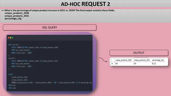Click the unique_products_2021 column header
Viewport: 171px width, 96px height.
point(142,60)
